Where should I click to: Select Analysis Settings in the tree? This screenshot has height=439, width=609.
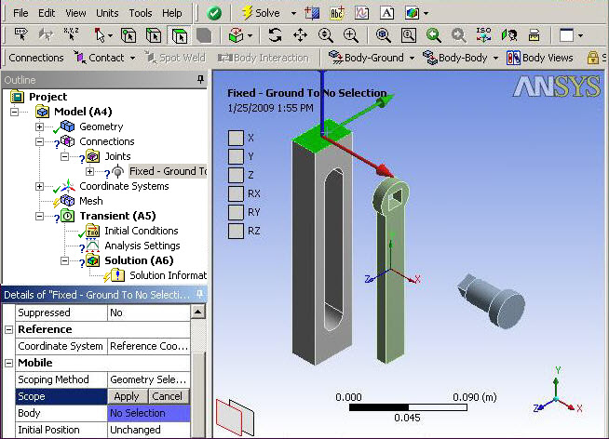[x=142, y=246]
